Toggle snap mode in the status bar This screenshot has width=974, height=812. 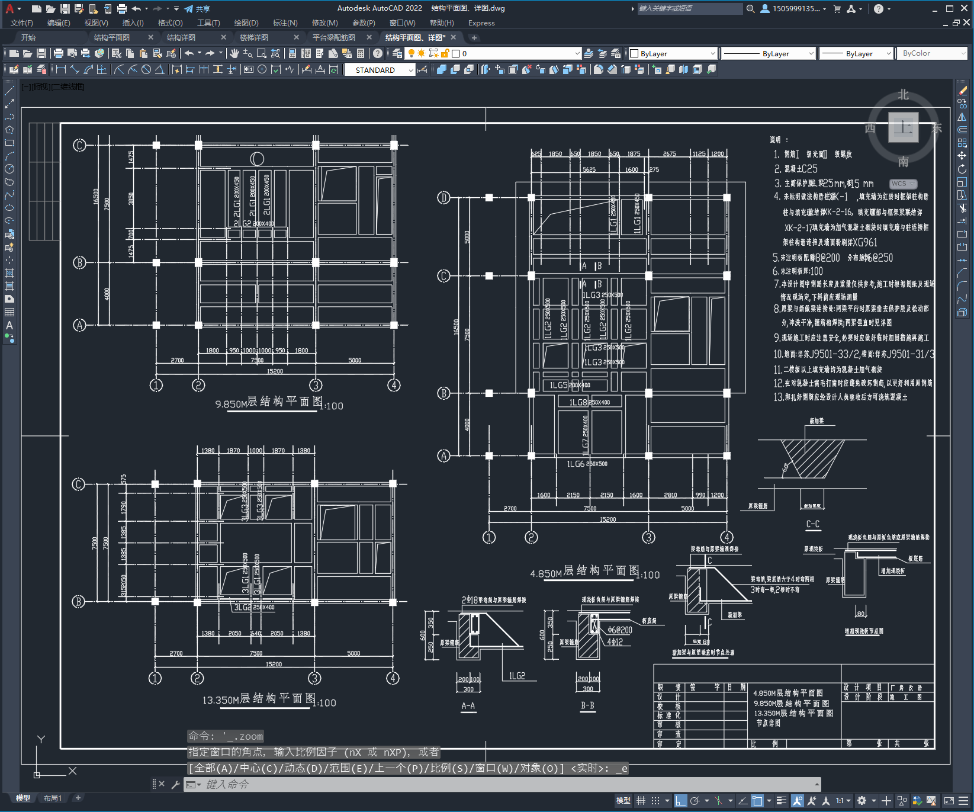(655, 801)
